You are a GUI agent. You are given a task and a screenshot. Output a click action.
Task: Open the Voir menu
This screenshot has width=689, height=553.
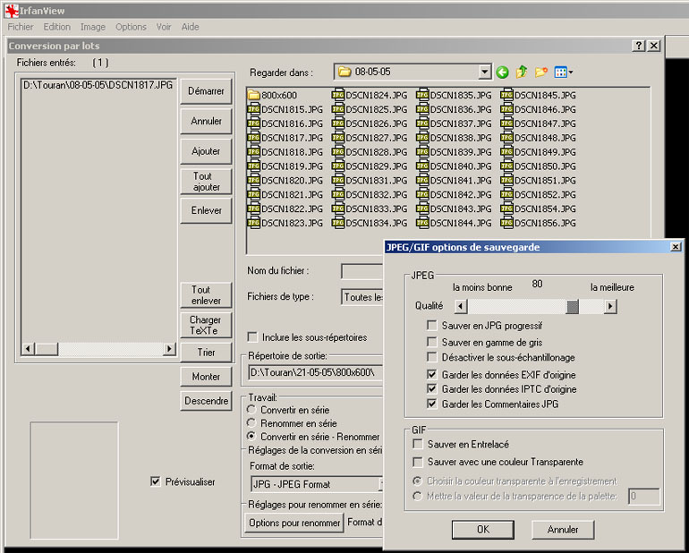click(164, 27)
